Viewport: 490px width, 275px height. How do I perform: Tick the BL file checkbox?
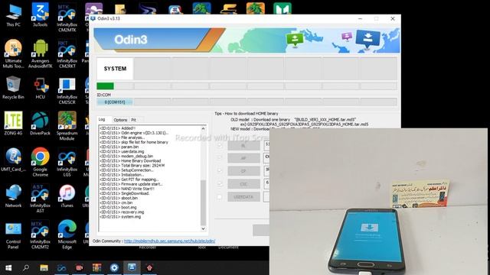(x=220, y=146)
